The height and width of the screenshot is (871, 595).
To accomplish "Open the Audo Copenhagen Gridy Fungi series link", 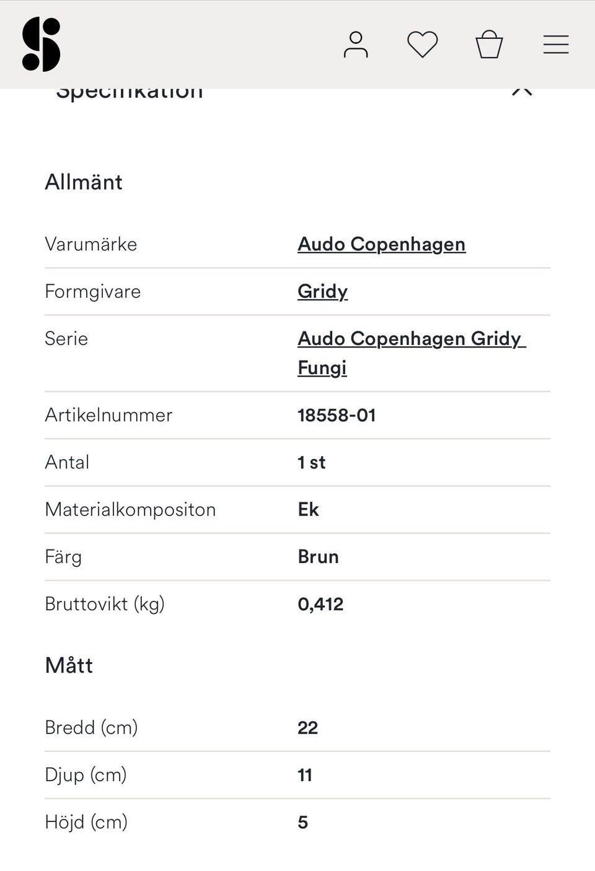I will click(410, 339).
